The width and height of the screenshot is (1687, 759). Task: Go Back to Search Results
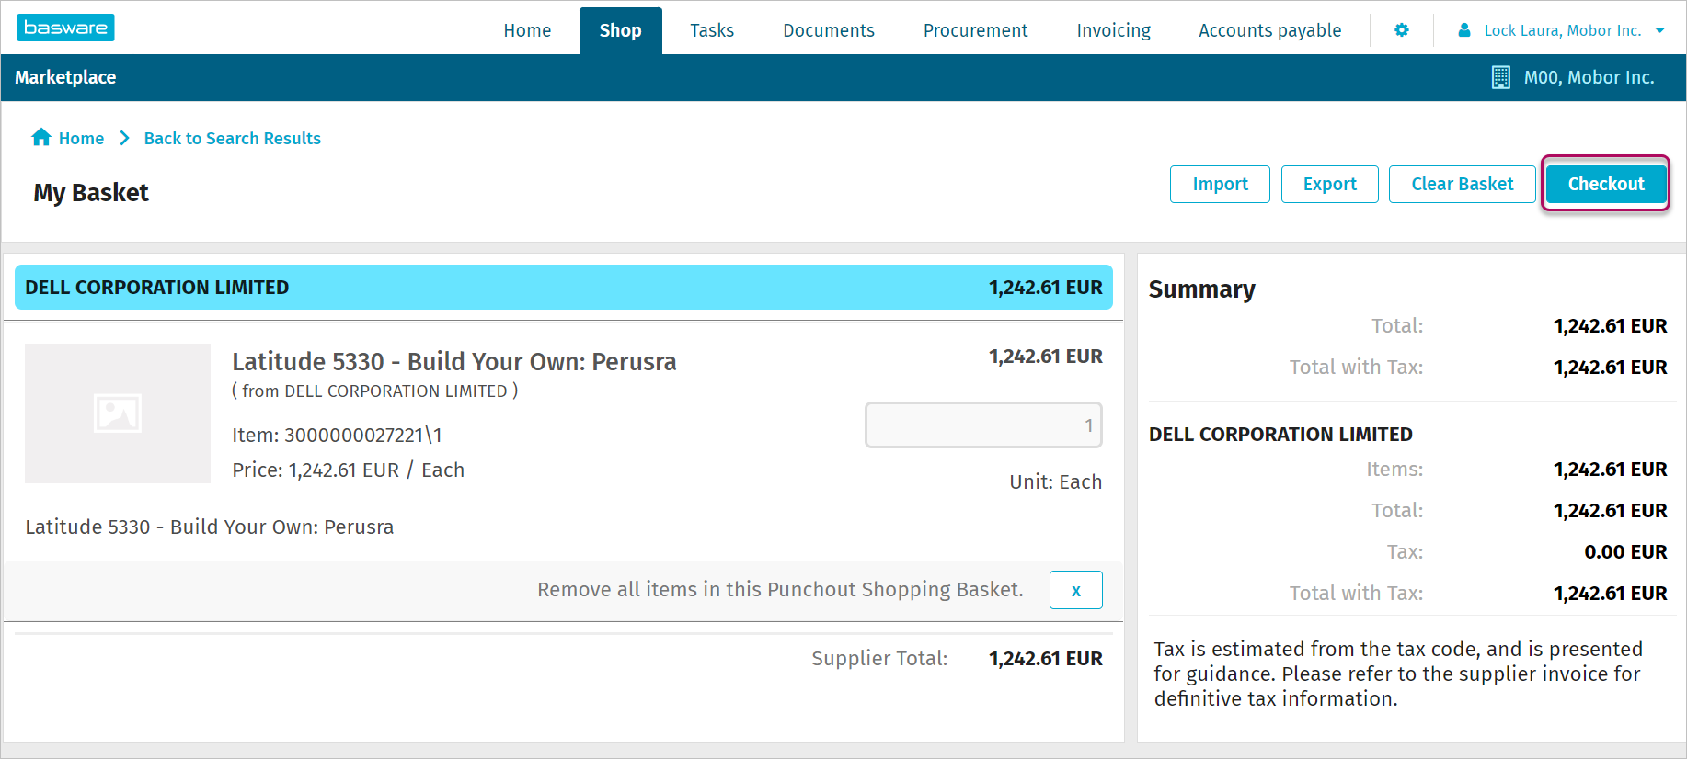tap(233, 138)
